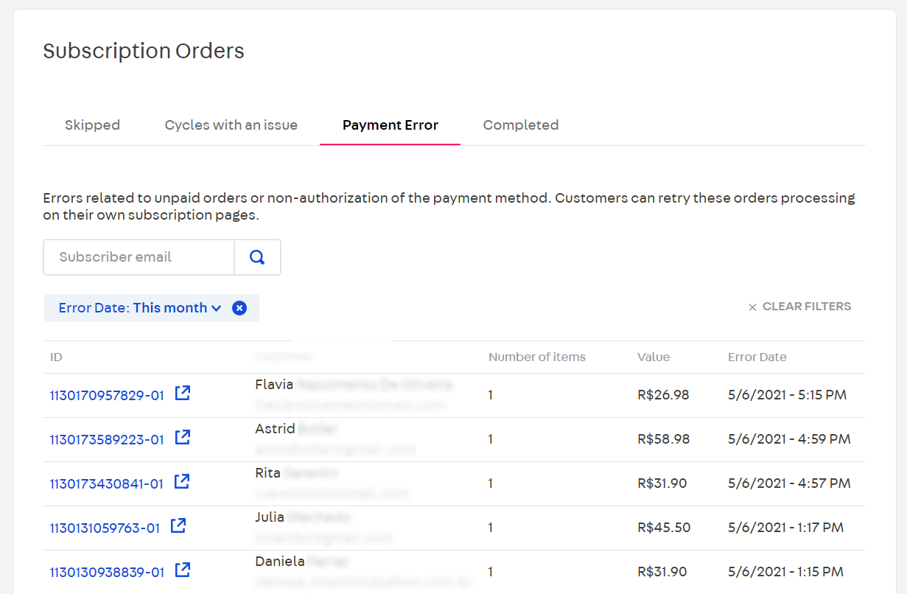Open external link for order 1130130938839-01

click(x=183, y=570)
